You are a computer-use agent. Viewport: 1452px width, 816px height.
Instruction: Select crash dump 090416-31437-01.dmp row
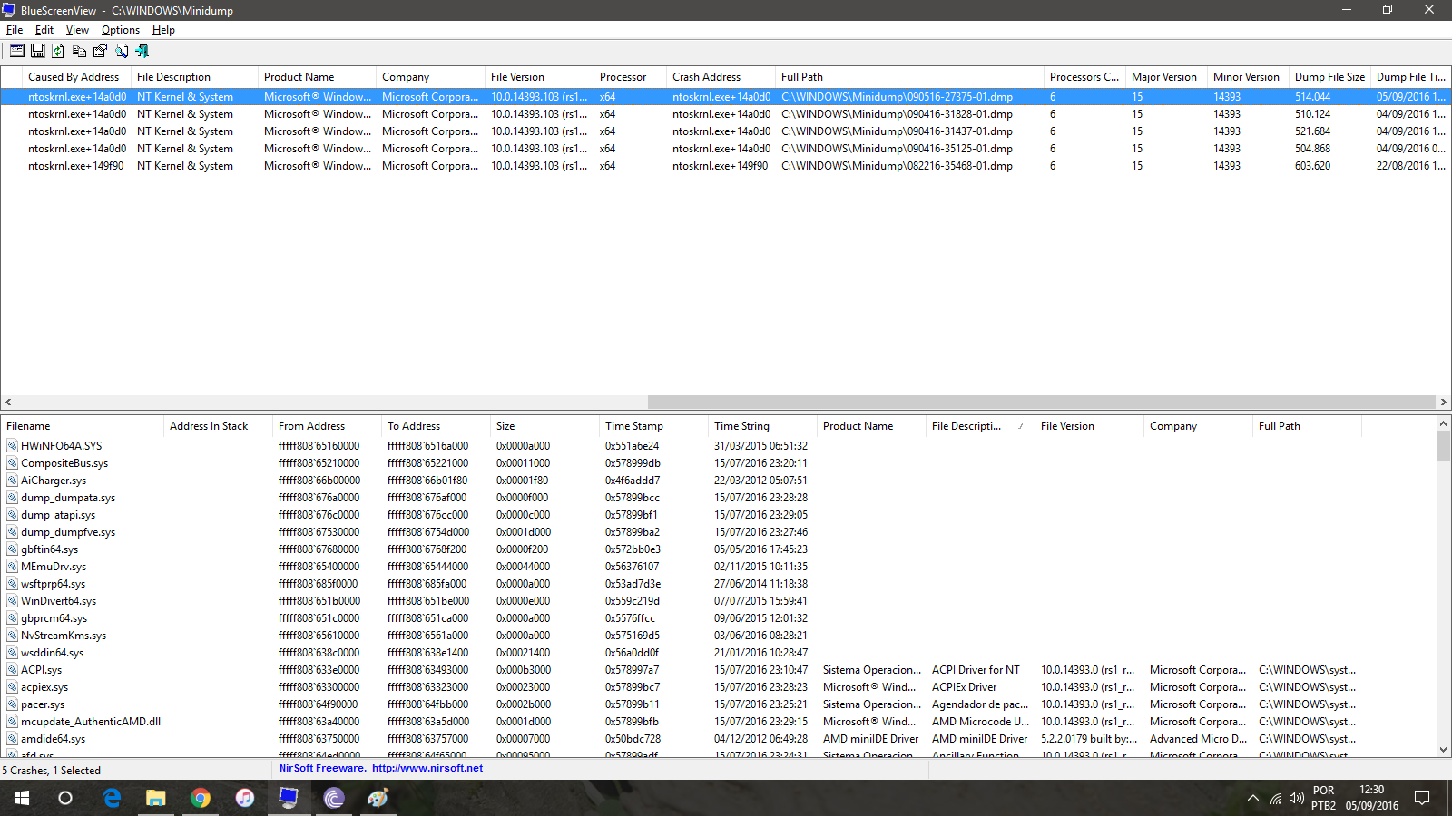point(725,131)
